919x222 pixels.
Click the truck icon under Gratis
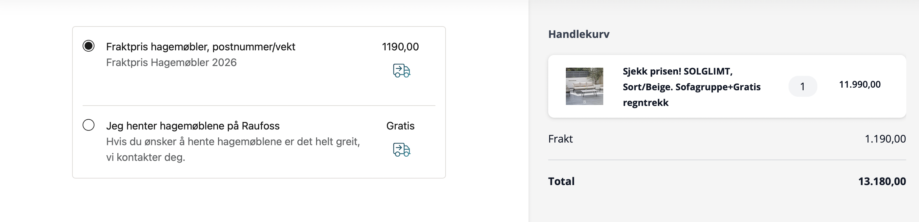(x=401, y=149)
